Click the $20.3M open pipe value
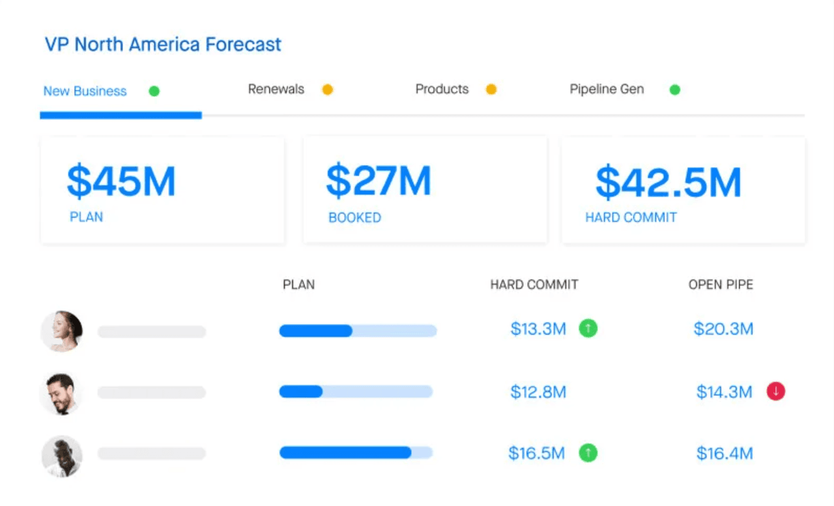This screenshot has height=506, width=834. click(x=723, y=329)
